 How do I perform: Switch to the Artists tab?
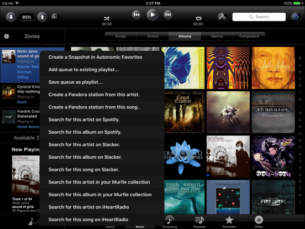click(152, 36)
